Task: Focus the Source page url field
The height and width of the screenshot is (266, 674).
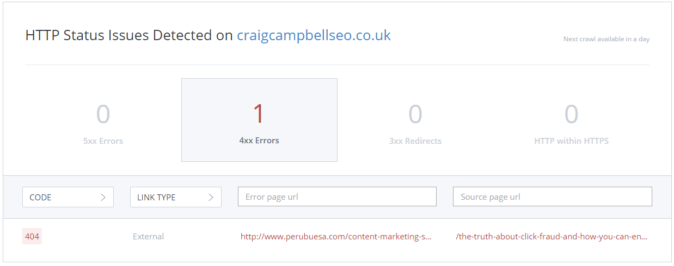Action: pos(552,197)
